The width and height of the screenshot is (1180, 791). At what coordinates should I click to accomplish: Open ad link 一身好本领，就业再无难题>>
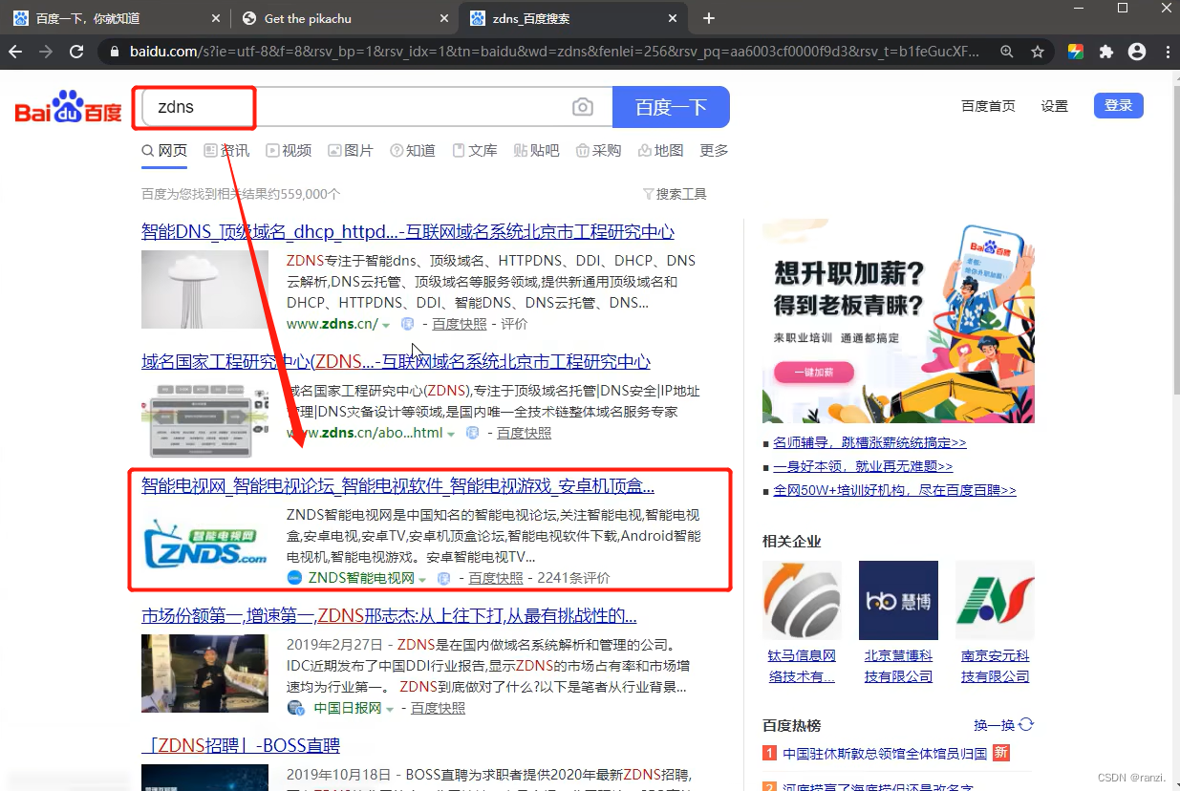pyautogui.click(x=863, y=466)
